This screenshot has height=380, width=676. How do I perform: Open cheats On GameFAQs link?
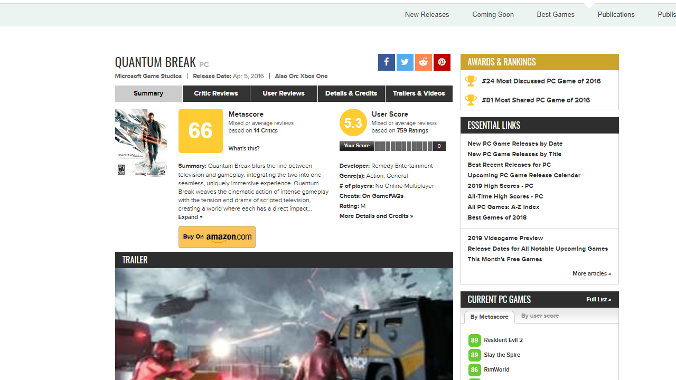click(383, 196)
